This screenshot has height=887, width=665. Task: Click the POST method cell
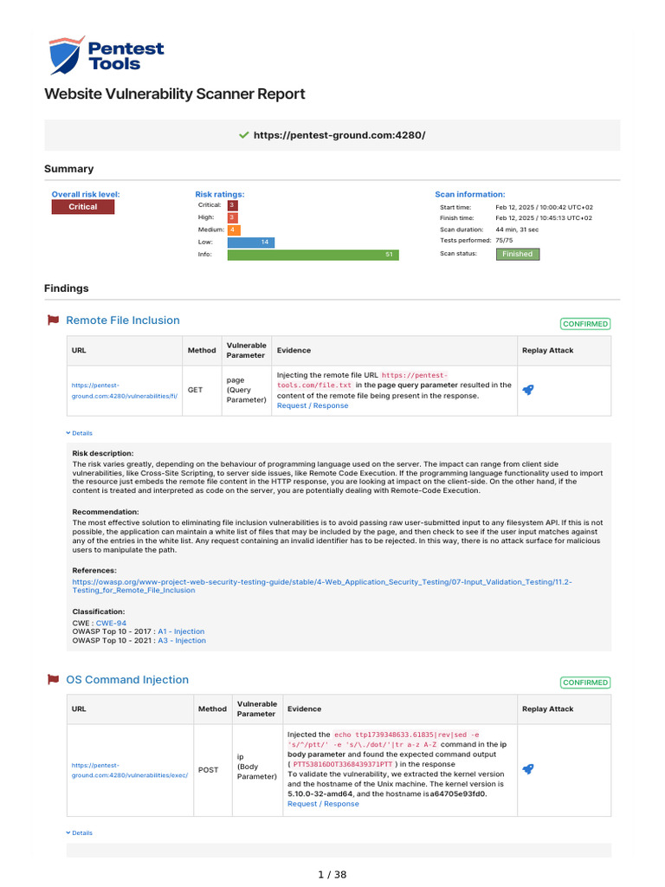pos(213,770)
